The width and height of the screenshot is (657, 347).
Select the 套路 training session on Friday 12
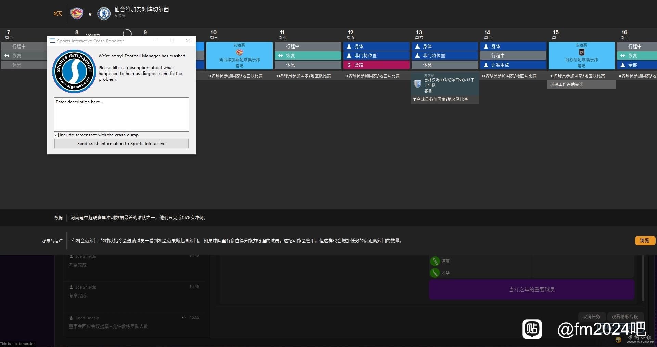[x=376, y=65]
